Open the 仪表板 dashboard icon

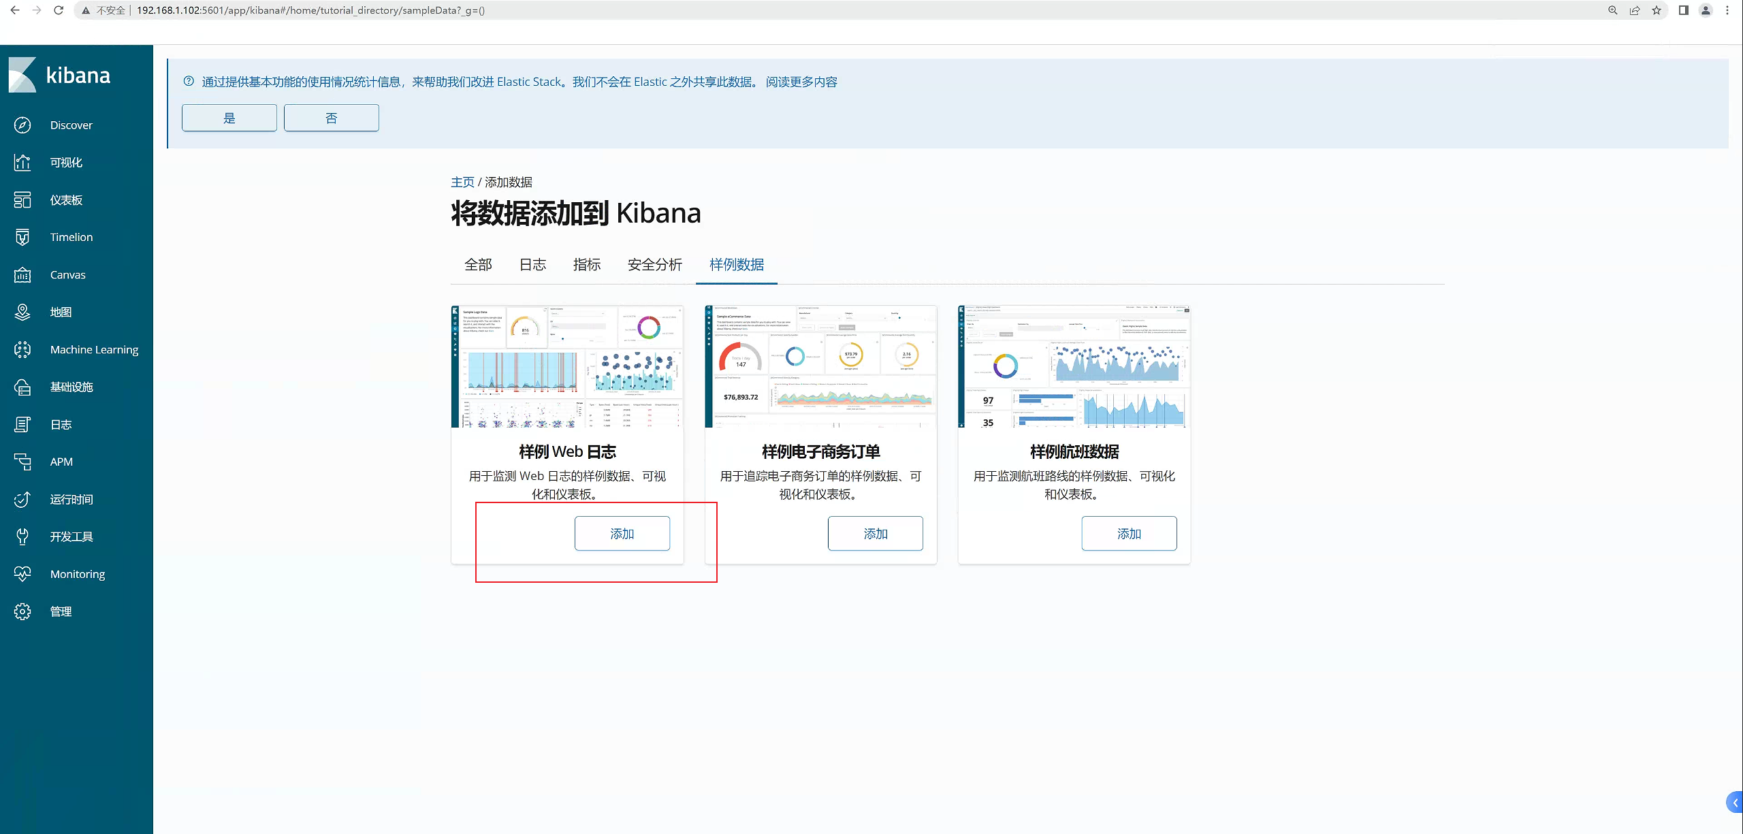(x=22, y=200)
